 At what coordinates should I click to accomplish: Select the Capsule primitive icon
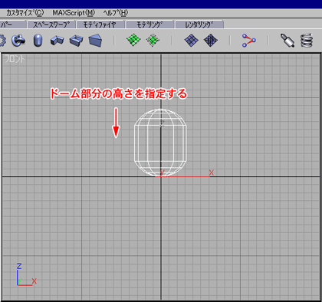click(38, 41)
